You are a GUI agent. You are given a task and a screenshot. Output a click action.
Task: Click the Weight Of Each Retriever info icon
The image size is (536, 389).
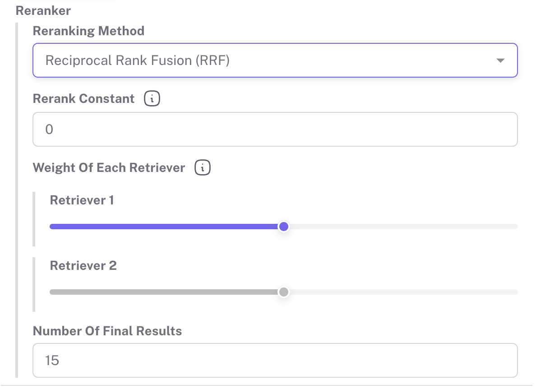click(203, 168)
